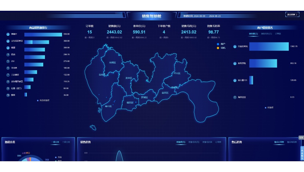
Task: Click rank 4 badge in 商户销量排名
Action: 235,97
